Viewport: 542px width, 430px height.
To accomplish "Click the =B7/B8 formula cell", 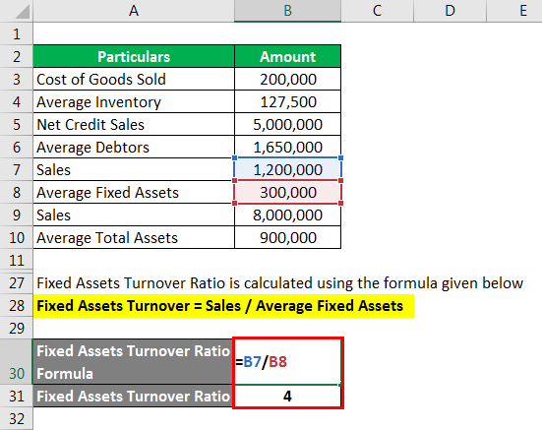I will tap(287, 361).
